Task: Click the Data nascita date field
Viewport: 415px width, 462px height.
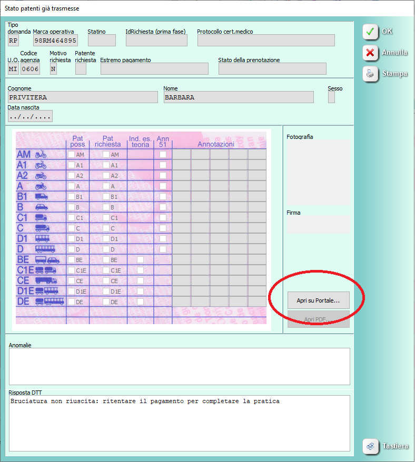Action: (x=30, y=116)
